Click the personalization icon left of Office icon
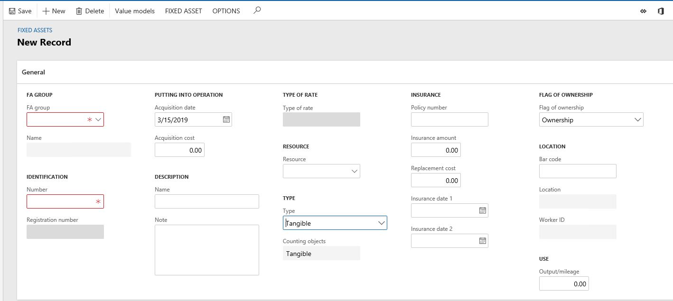The image size is (673, 301). (x=643, y=11)
